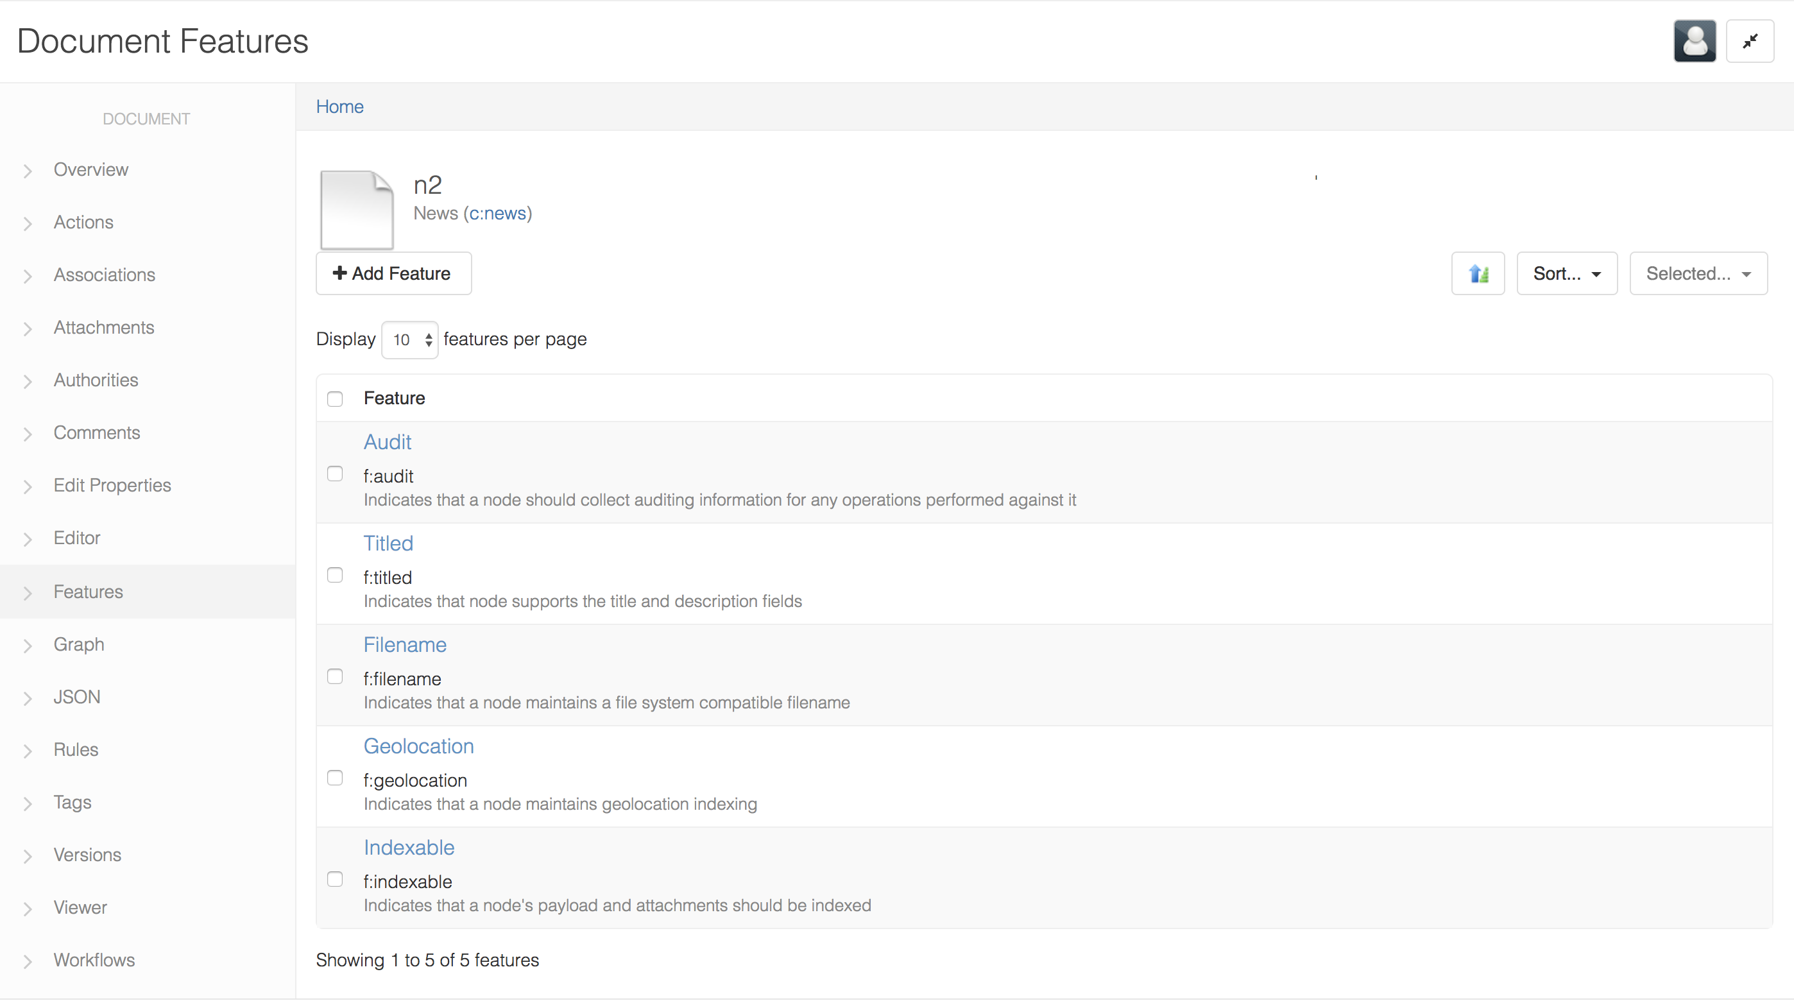Click the chevron beside Viewer
The height and width of the screenshot is (1001, 1794).
(28, 909)
